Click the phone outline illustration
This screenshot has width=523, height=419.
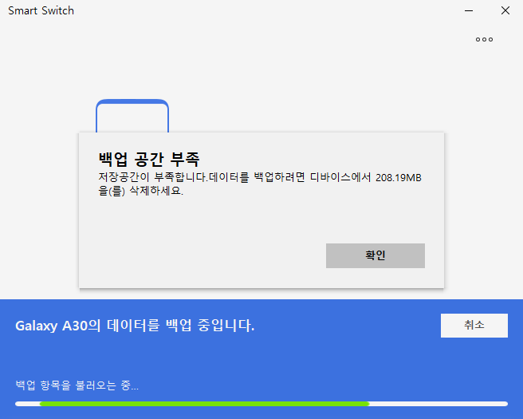point(132,116)
